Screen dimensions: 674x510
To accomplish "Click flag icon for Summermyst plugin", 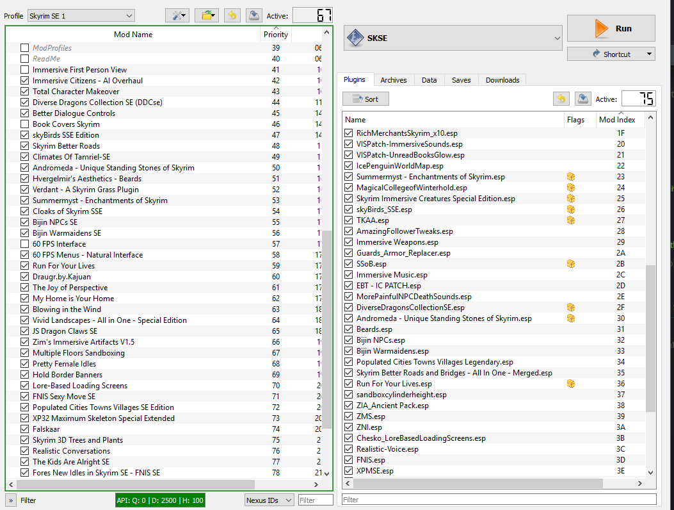I will pyautogui.click(x=571, y=177).
